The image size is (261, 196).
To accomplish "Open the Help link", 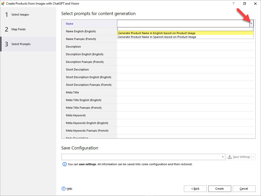I will (x=69, y=189).
